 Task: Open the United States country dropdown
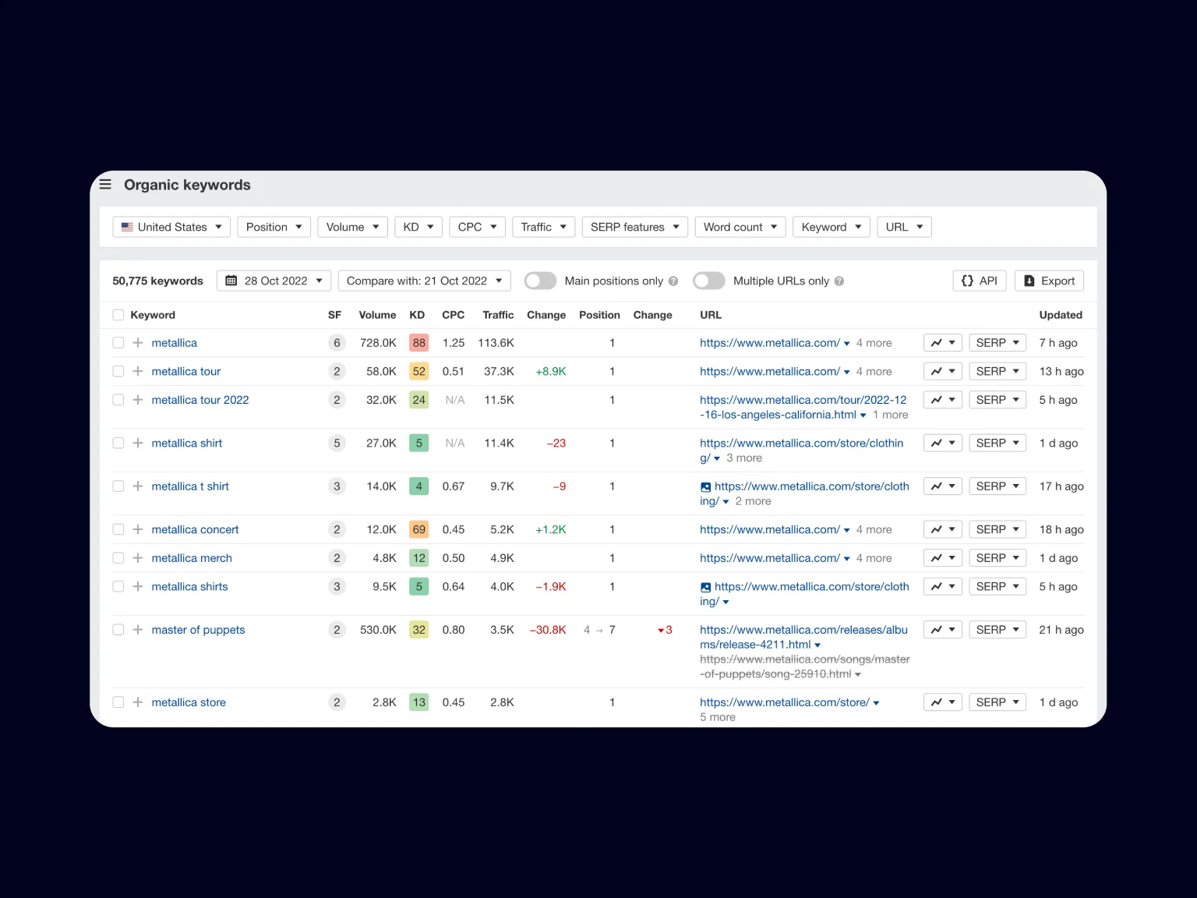tap(171, 227)
